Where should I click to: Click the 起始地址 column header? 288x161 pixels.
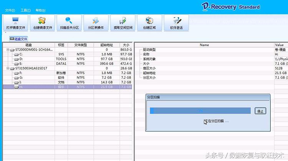click(107, 45)
